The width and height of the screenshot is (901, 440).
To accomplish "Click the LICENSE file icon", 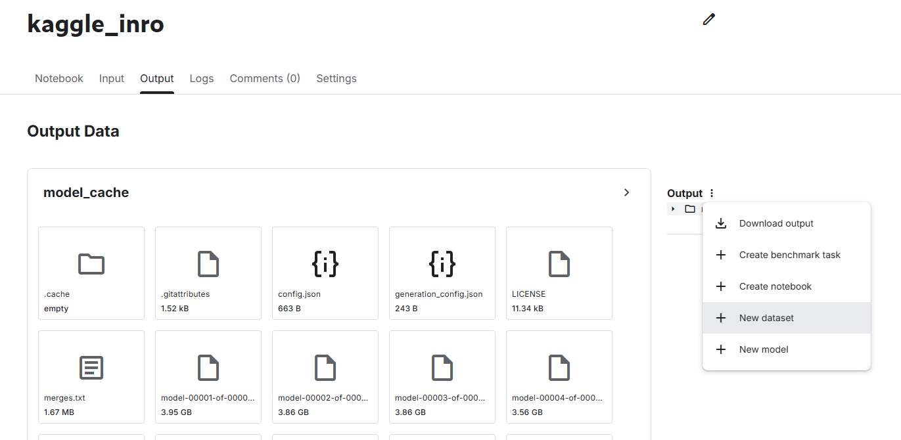I will point(559,264).
